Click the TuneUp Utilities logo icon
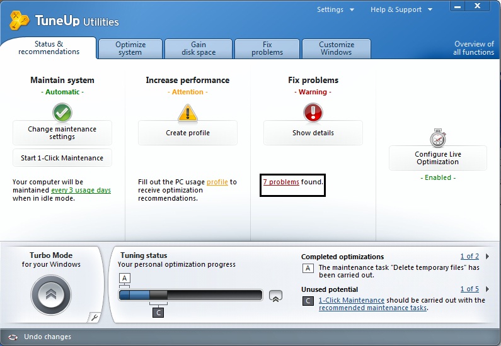 (19, 20)
